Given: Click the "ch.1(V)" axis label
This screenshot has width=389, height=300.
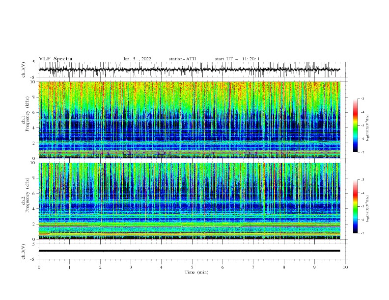Looking at the screenshot, I should click(x=24, y=70).
